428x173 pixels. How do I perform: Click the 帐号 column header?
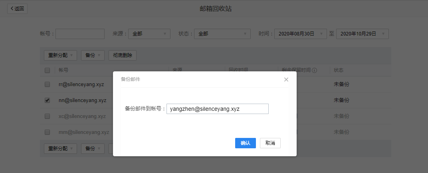pos(63,70)
